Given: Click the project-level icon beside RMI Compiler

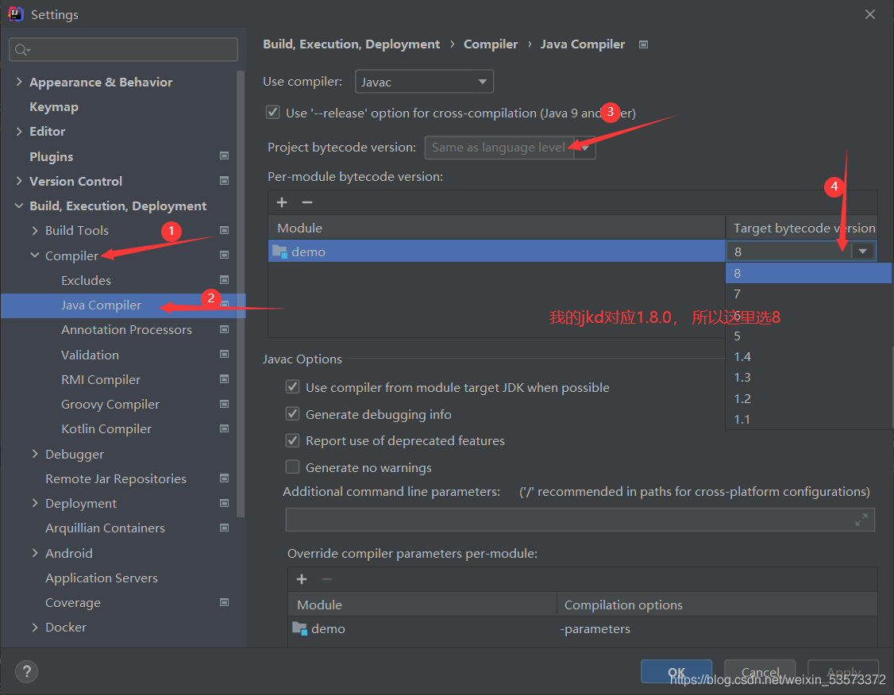Looking at the screenshot, I should [224, 378].
